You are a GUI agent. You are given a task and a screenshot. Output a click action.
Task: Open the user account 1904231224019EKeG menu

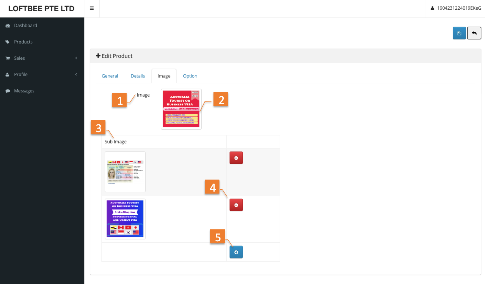click(x=456, y=8)
